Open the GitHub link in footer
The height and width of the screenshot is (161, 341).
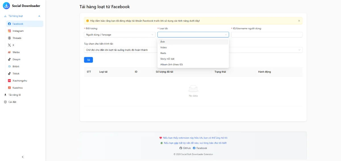click(185, 148)
